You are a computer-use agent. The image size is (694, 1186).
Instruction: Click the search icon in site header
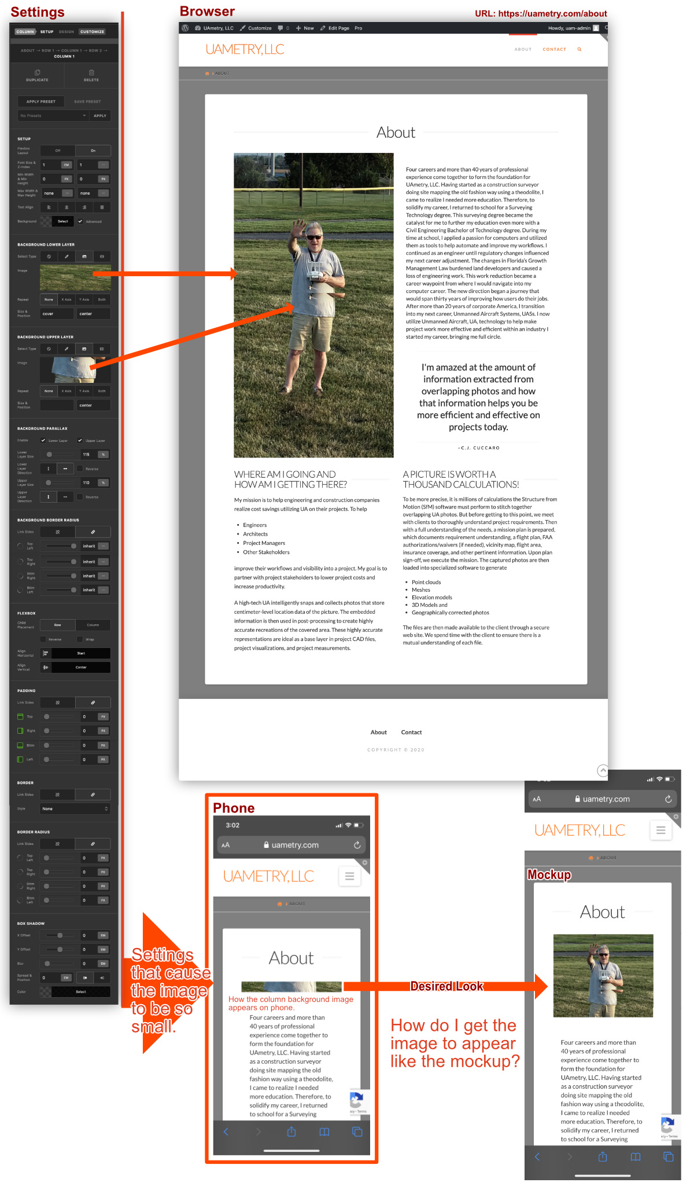pyautogui.click(x=579, y=49)
